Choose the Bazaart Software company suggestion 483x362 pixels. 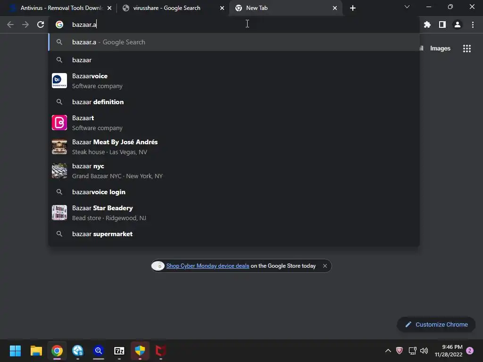coord(234,123)
